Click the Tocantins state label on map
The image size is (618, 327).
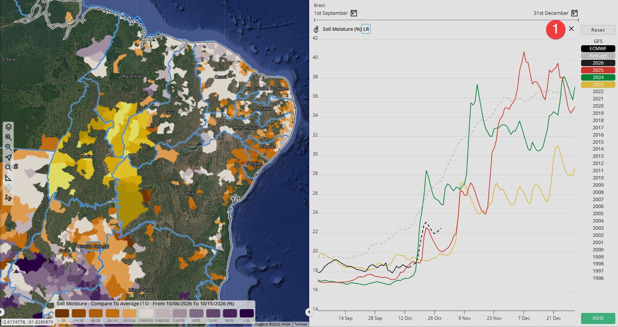85,156
